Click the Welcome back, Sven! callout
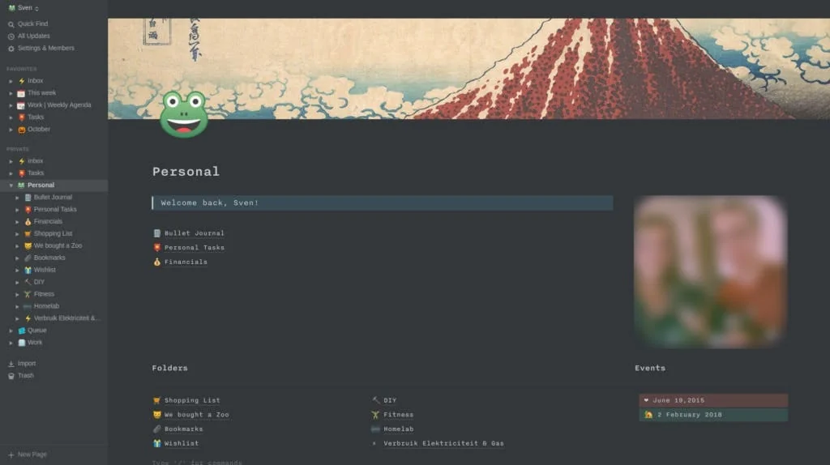 (383, 203)
